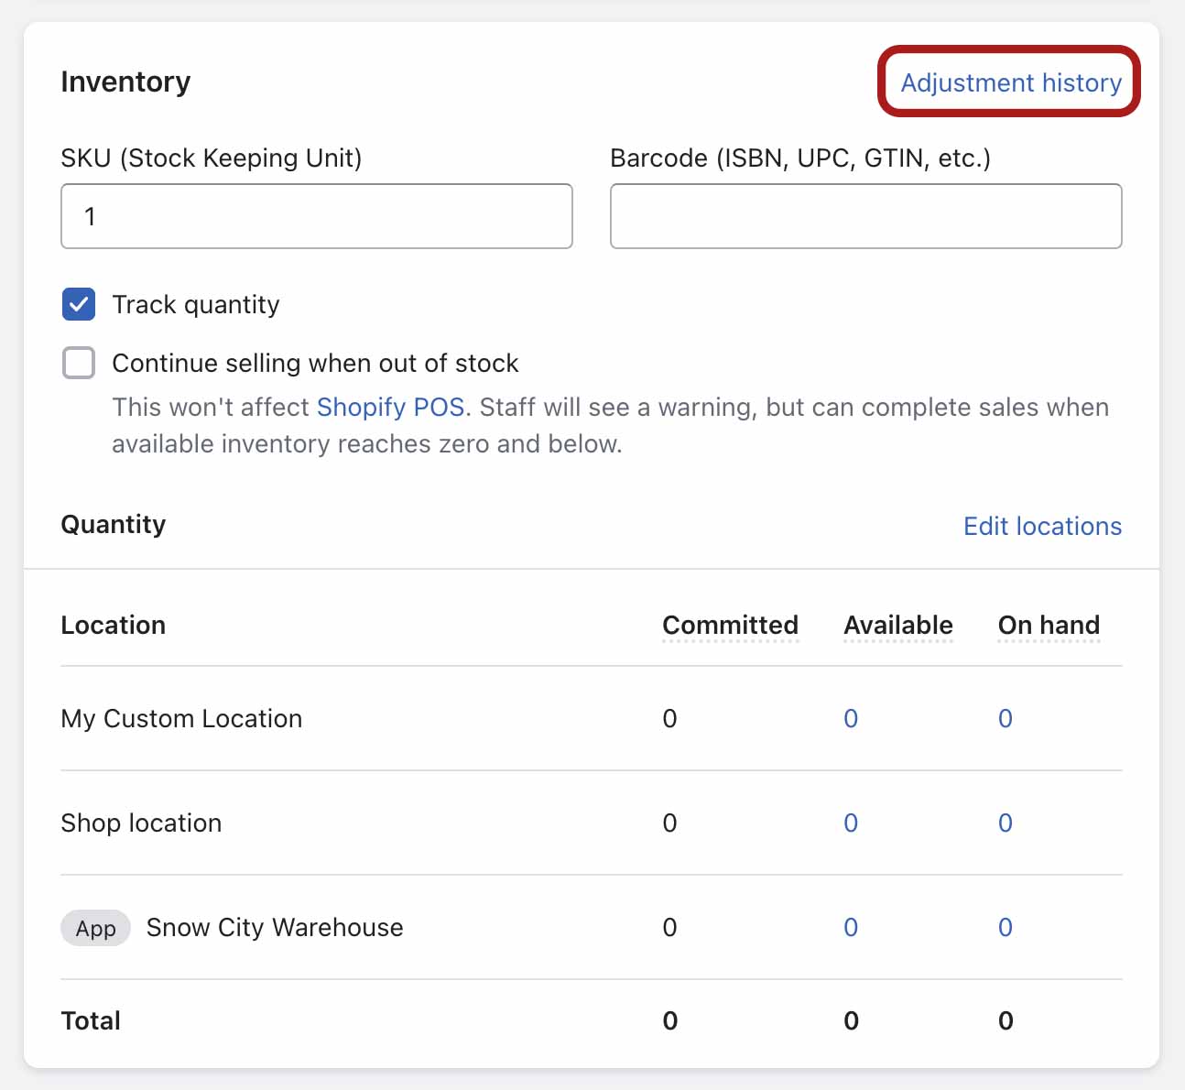The image size is (1185, 1090).
Task: Open the Adjustment history link
Action: click(x=1011, y=82)
